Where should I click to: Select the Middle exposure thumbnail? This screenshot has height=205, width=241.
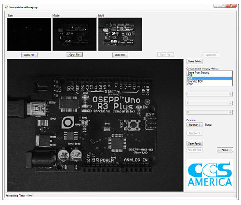75,34
